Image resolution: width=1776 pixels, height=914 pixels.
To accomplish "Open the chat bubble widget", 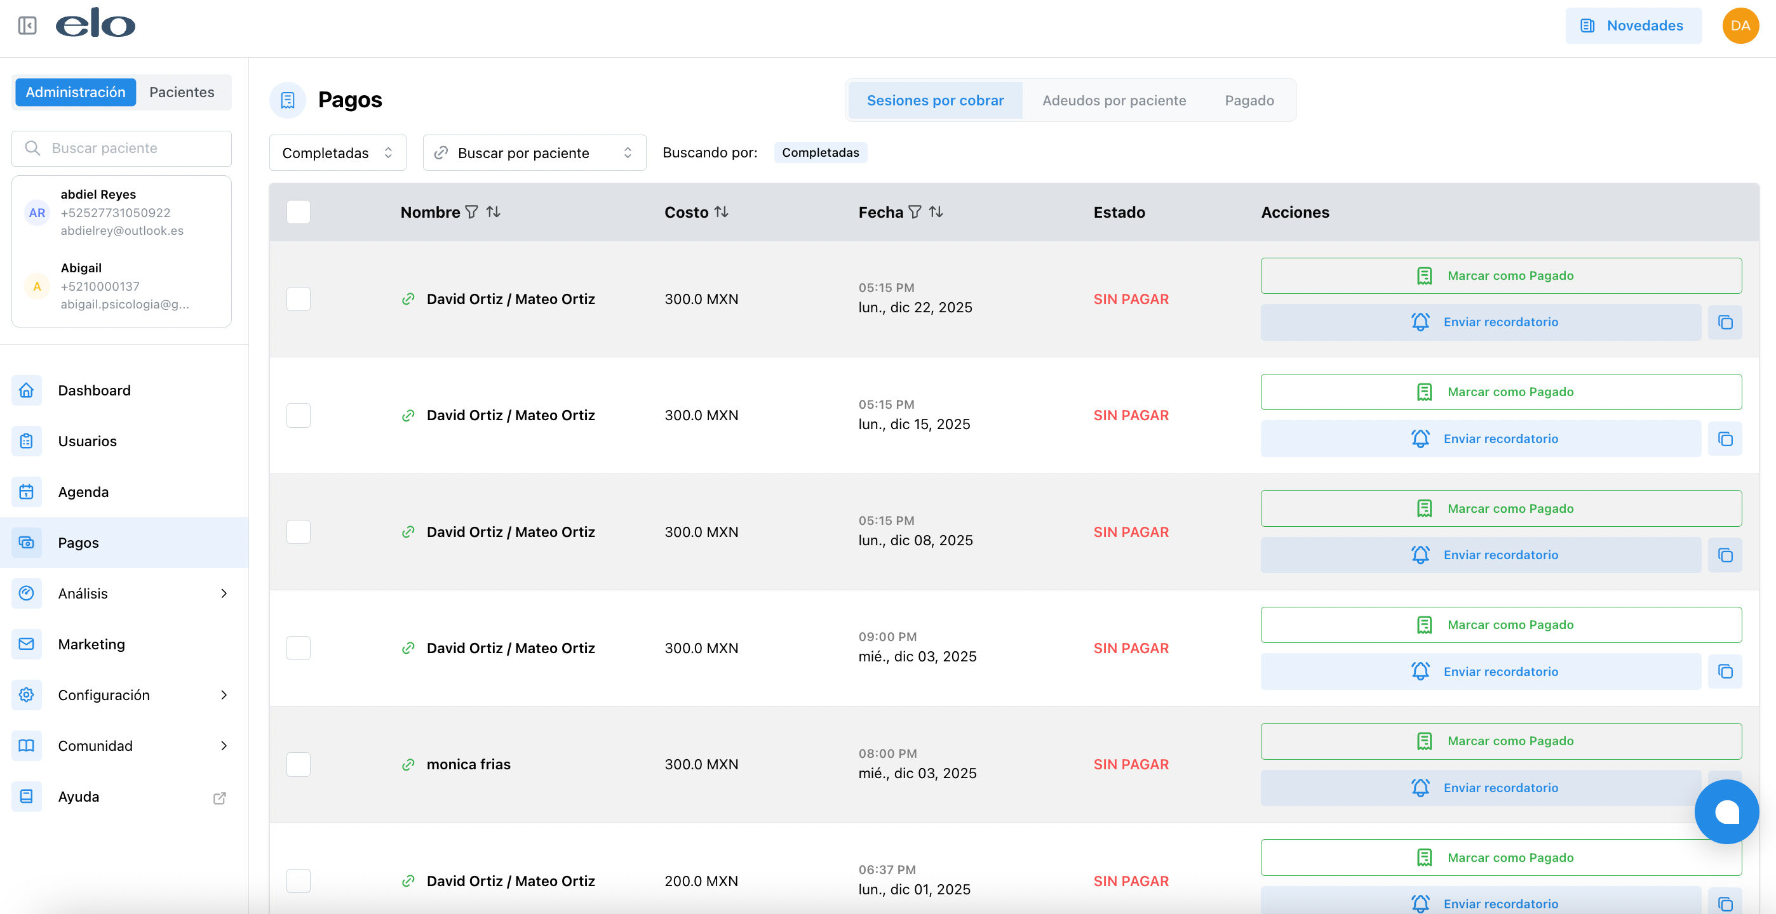I will click(1726, 811).
